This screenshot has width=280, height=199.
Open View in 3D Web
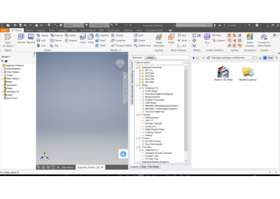point(223,74)
